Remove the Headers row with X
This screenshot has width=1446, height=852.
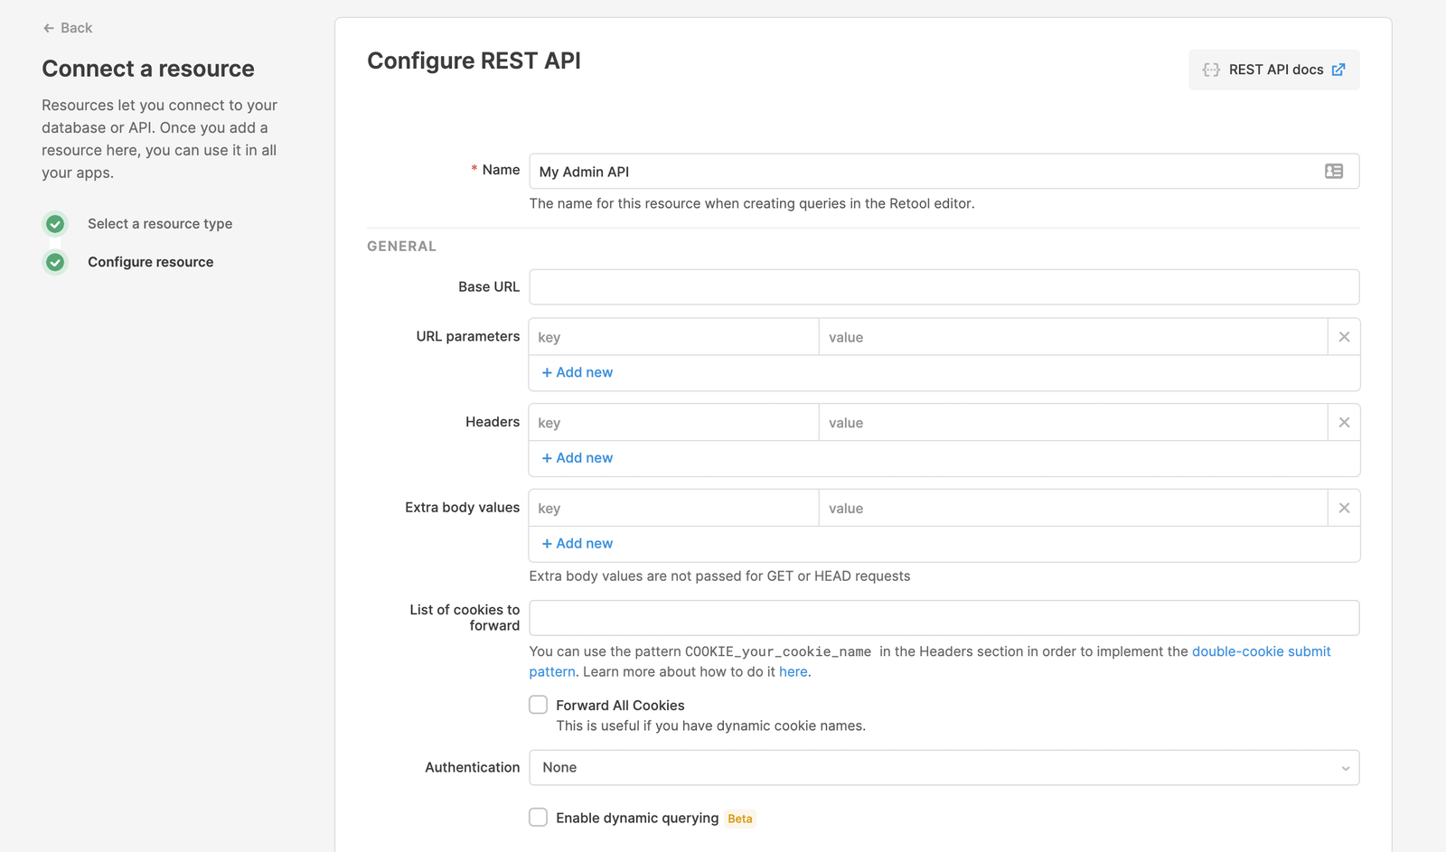[1344, 423]
